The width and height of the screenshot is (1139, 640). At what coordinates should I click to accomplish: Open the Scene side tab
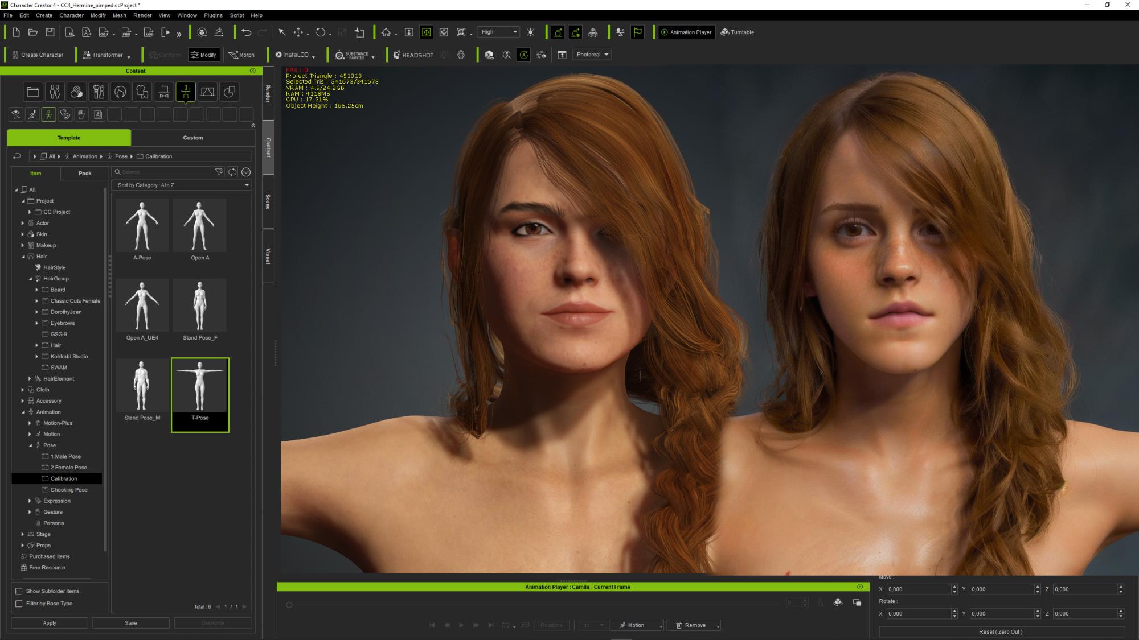pos(268,202)
